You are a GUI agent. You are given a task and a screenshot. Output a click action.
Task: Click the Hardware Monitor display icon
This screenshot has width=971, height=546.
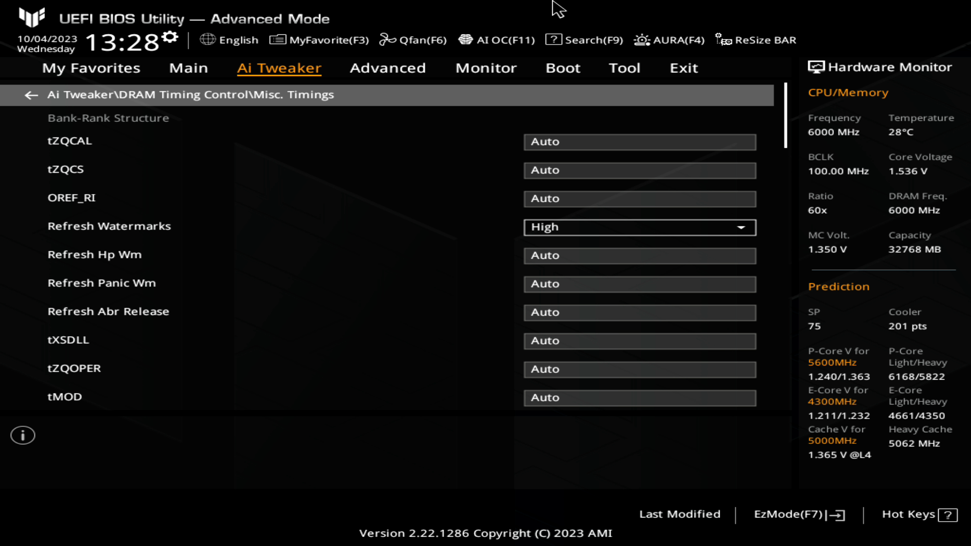(816, 67)
